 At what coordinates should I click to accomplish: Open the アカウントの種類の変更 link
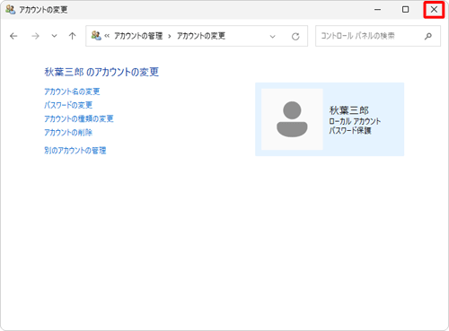(79, 118)
